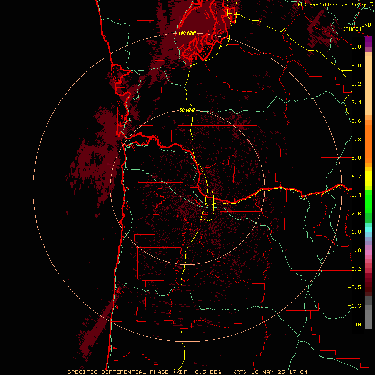Select the 6.6 value on color scale
The width and height of the screenshot is (375, 375).
pyautogui.click(x=356, y=121)
